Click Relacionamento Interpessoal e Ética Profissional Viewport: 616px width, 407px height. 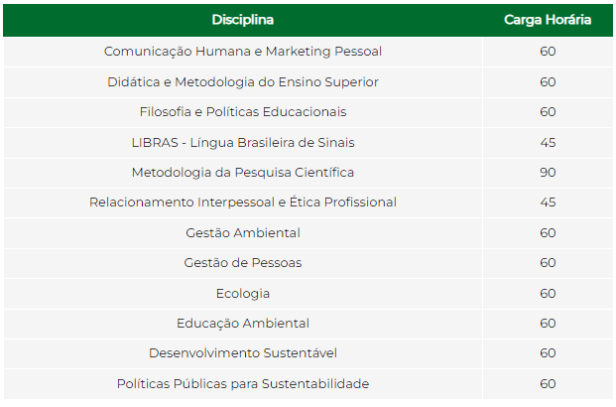[242, 203]
